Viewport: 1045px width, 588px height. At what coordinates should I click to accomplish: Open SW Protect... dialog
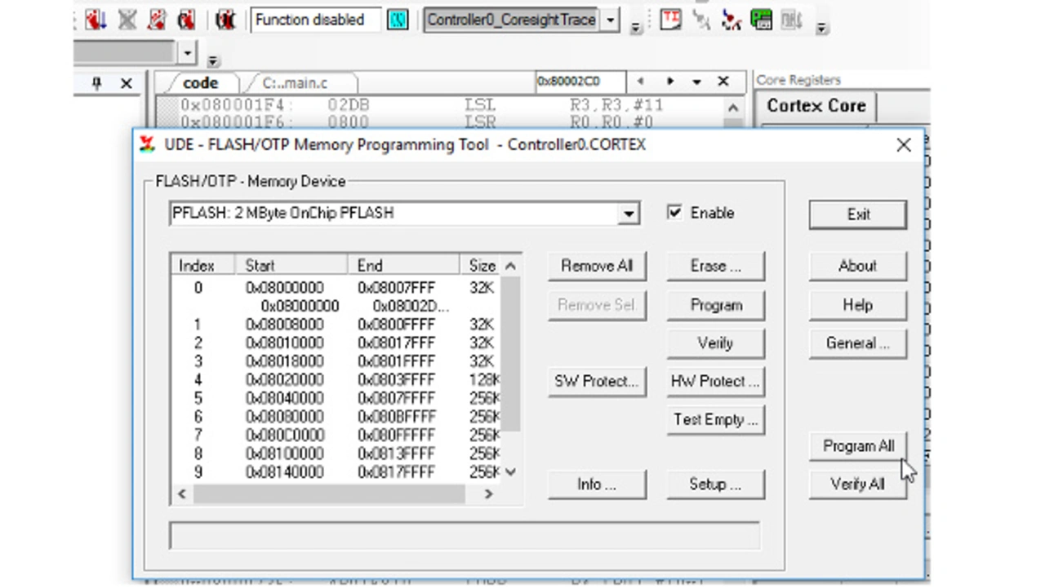pyautogui.click(x=597, y=381)
